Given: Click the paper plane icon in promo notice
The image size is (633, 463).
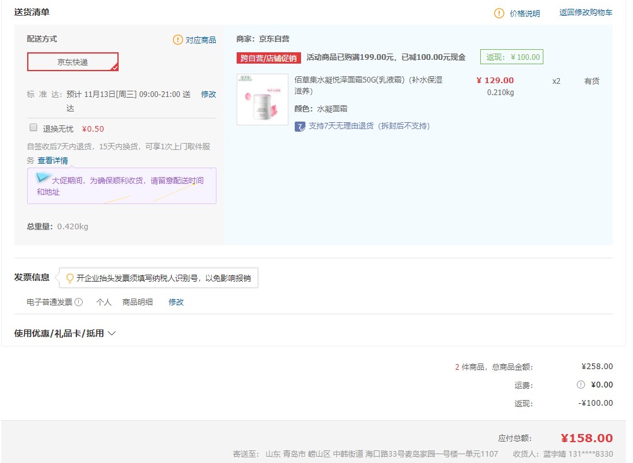Looking at the screenshot, I should point(42,177).
